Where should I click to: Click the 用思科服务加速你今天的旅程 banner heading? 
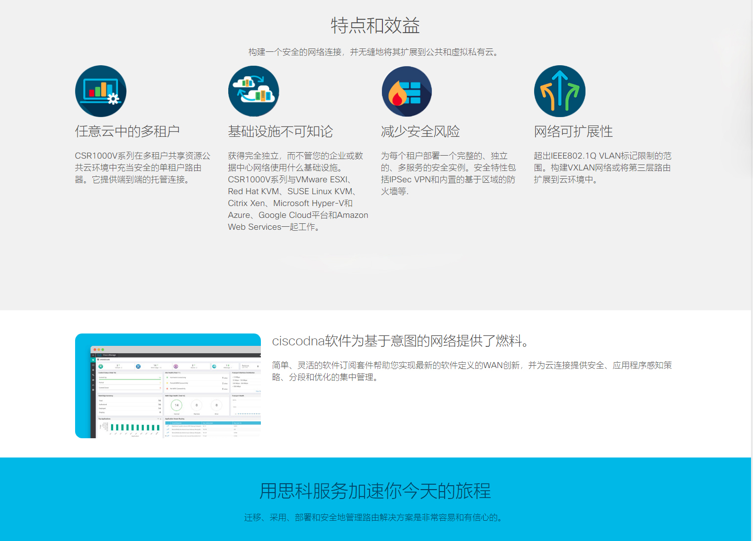pos(376,491)
